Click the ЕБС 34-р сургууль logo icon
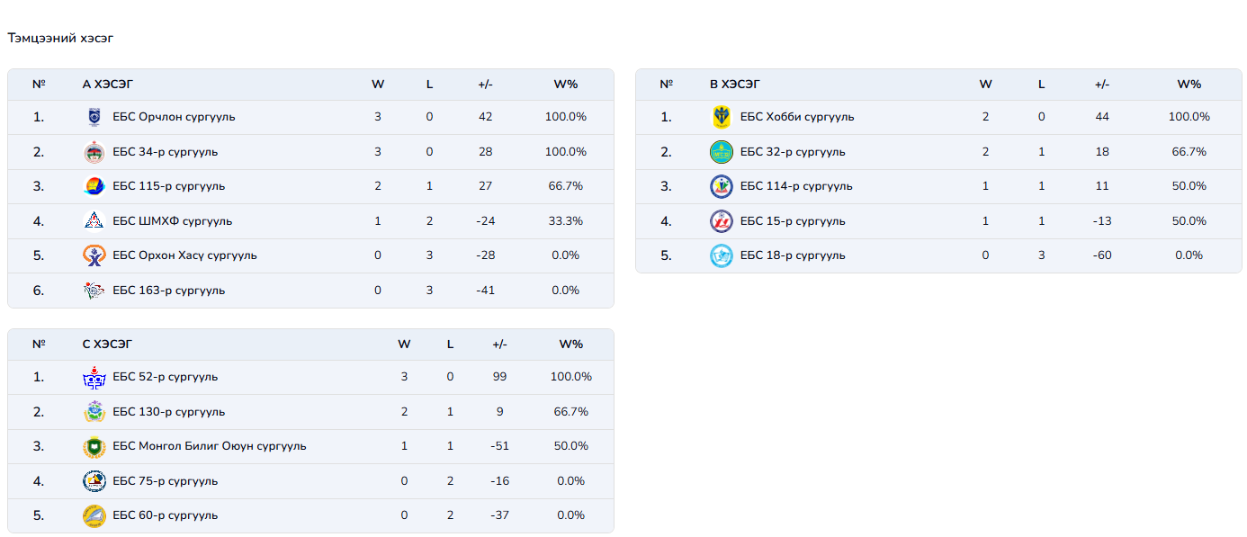This screenshot has height=537, width=1247. point(94,152)
